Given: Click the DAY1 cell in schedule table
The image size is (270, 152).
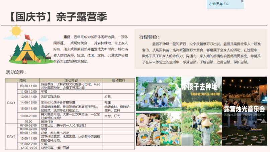Looking at the screenshot, I should [11, 103].
